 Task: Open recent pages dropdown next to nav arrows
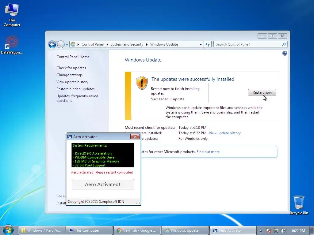(67, 45)
